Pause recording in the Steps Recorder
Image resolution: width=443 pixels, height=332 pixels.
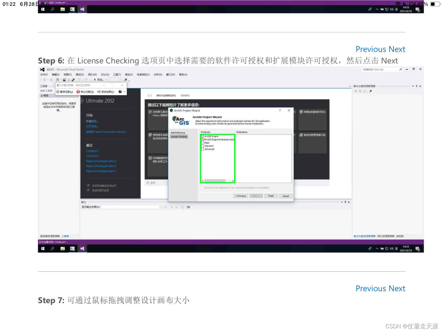[65, 92]
